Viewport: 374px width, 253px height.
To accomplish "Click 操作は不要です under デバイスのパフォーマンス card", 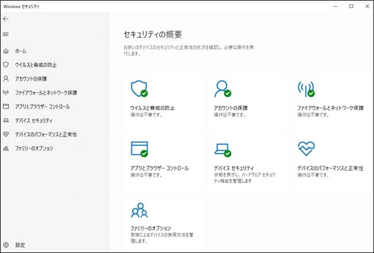I will click(x=313, y=175).
